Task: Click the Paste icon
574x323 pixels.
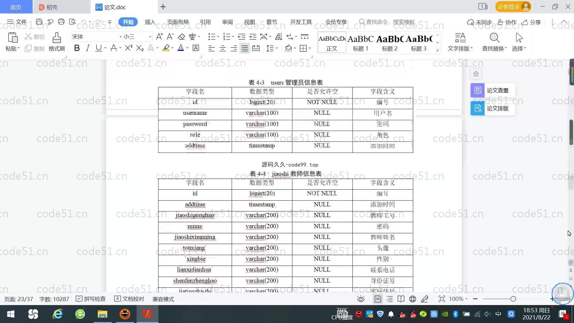Action: tap(13, 38)
